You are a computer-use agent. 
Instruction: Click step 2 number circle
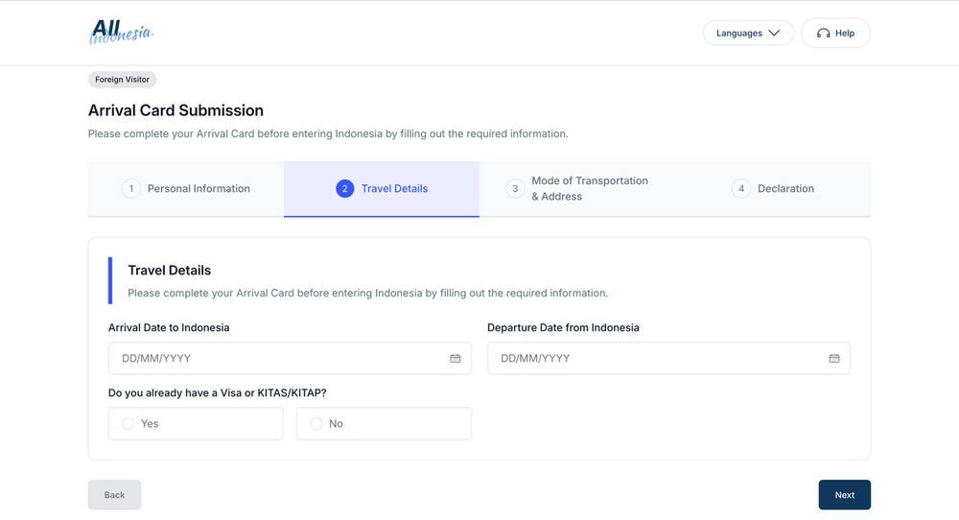[344, 189]
